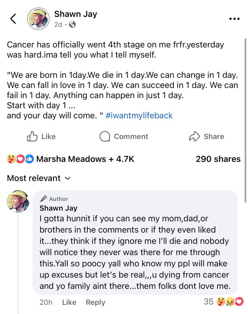Tap the back arrow icon

(x=13, y=19)
